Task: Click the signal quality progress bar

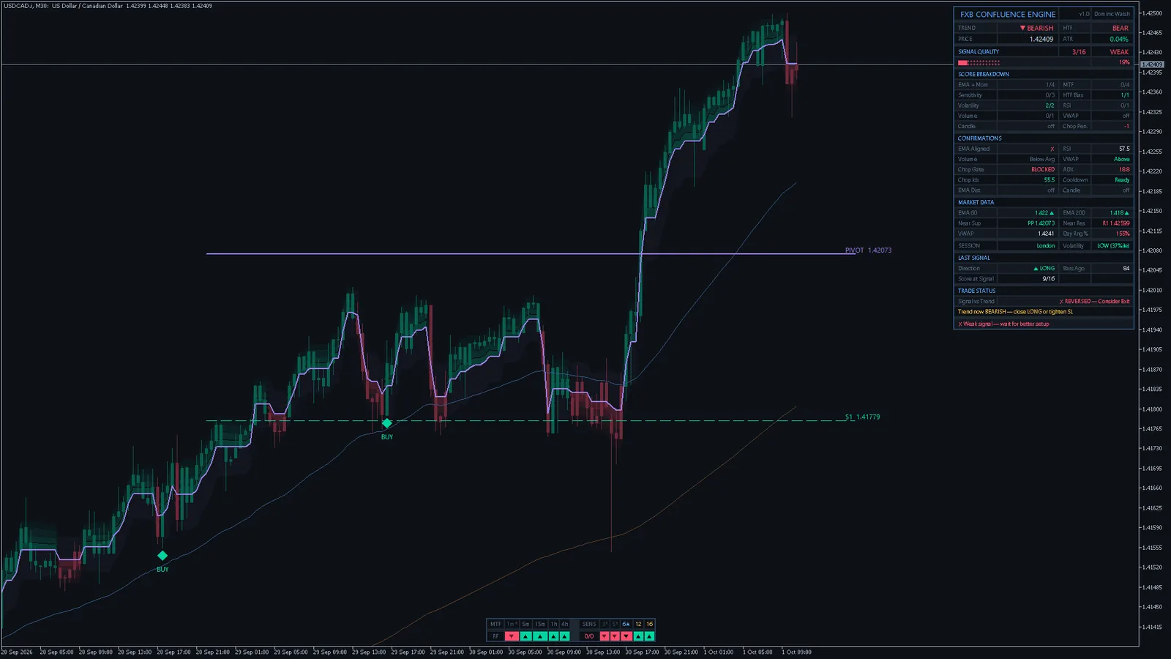Action: pos(979,63)
